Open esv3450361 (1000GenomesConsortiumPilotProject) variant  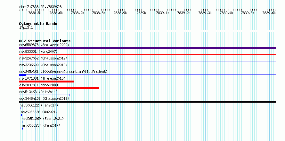(x=63, y=72)
